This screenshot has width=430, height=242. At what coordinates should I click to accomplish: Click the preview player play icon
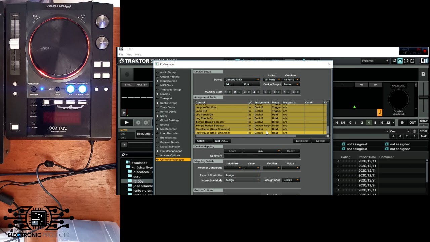[x=124, y=145]
